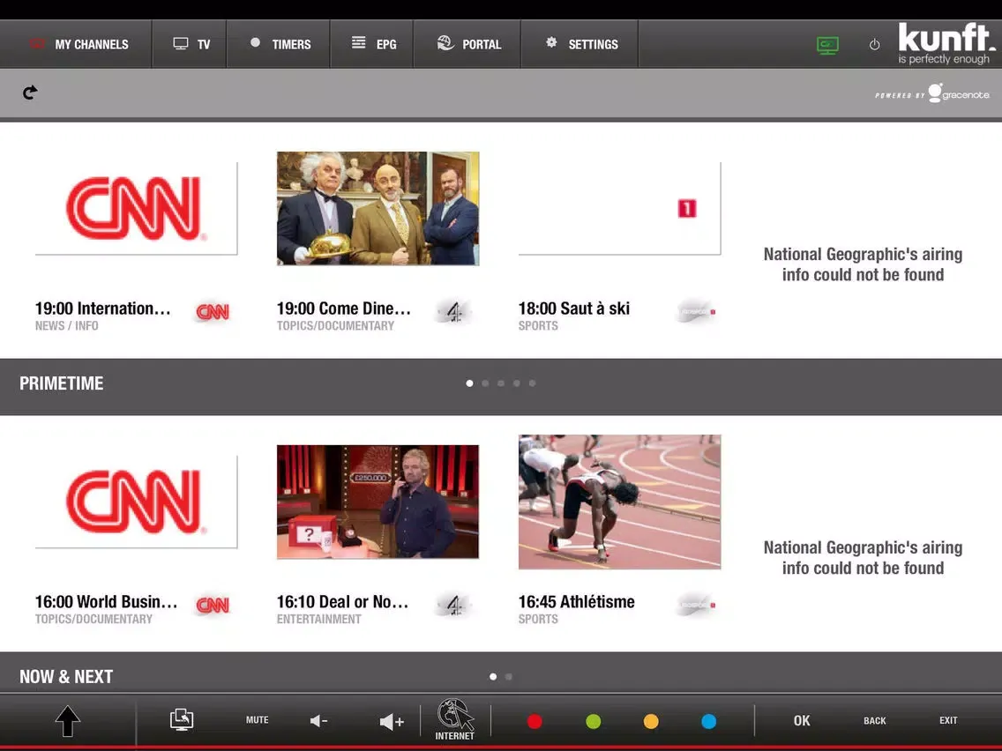Click the EXIT button
This screenshot has height=751, width=1002.
pos(948,720)
